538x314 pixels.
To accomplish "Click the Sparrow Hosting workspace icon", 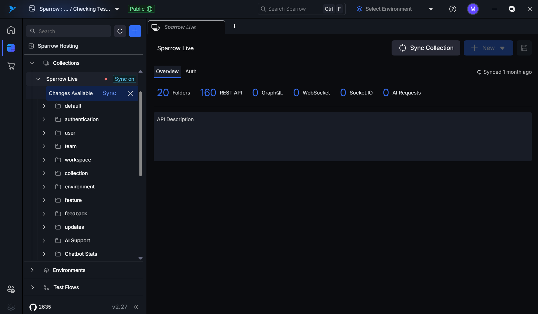I will [x=31, y=46].
